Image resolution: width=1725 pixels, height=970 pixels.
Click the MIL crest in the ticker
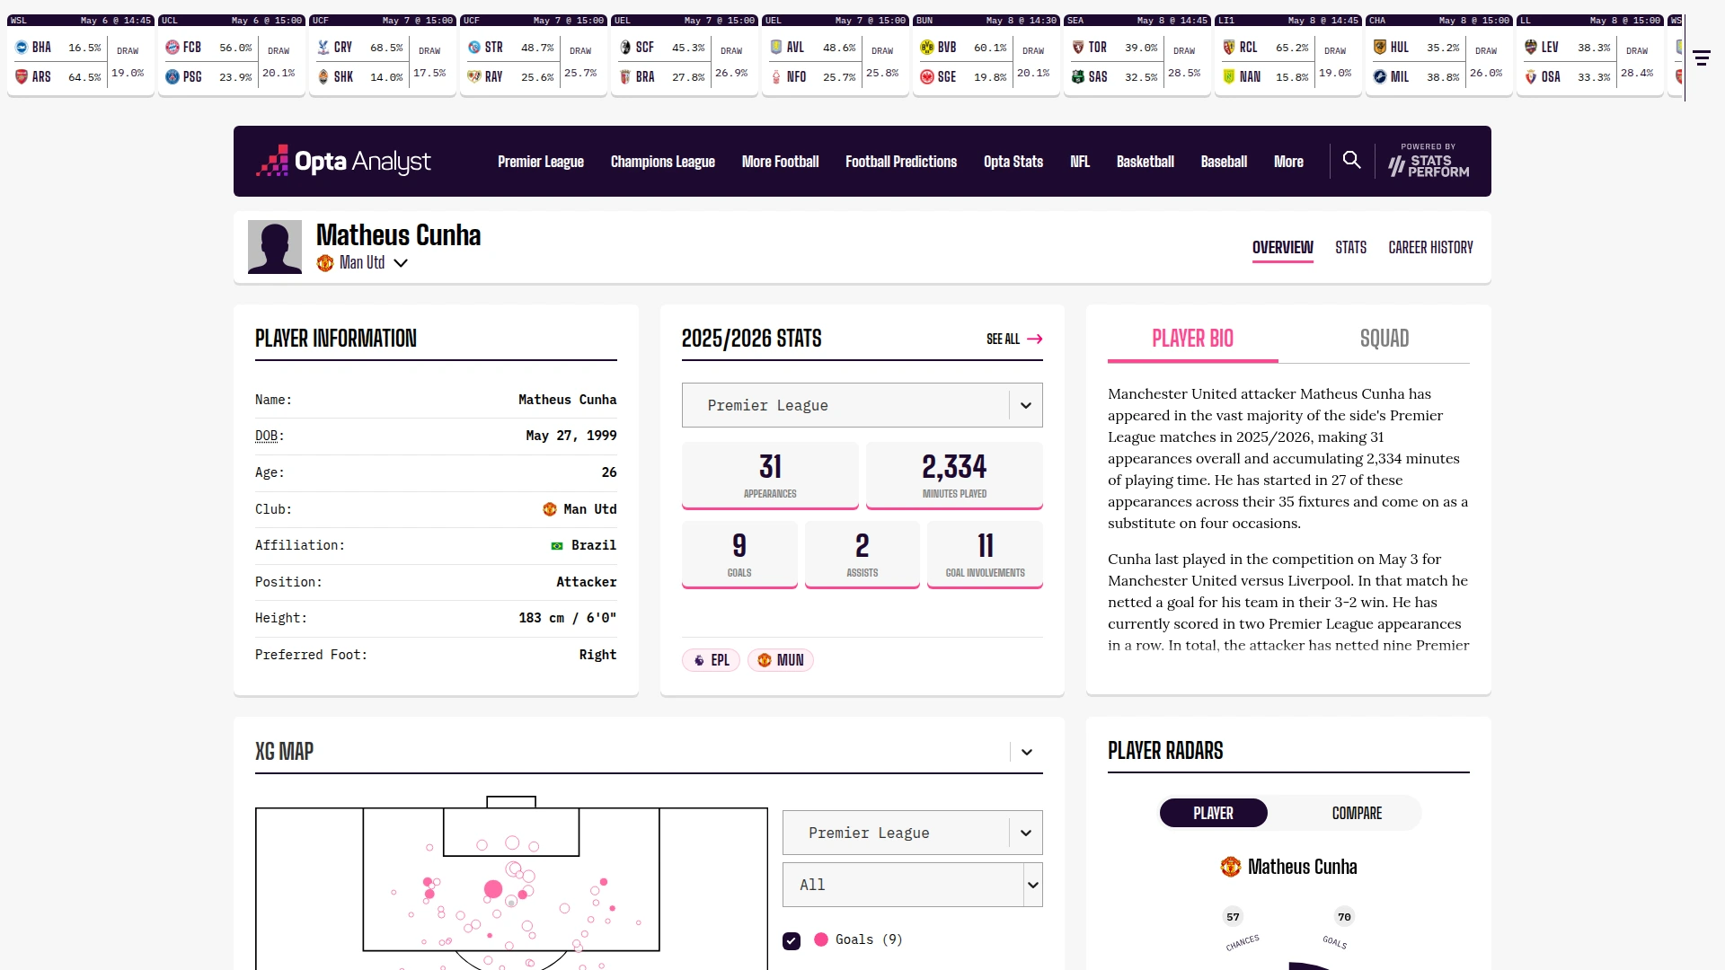point(1380,77)
